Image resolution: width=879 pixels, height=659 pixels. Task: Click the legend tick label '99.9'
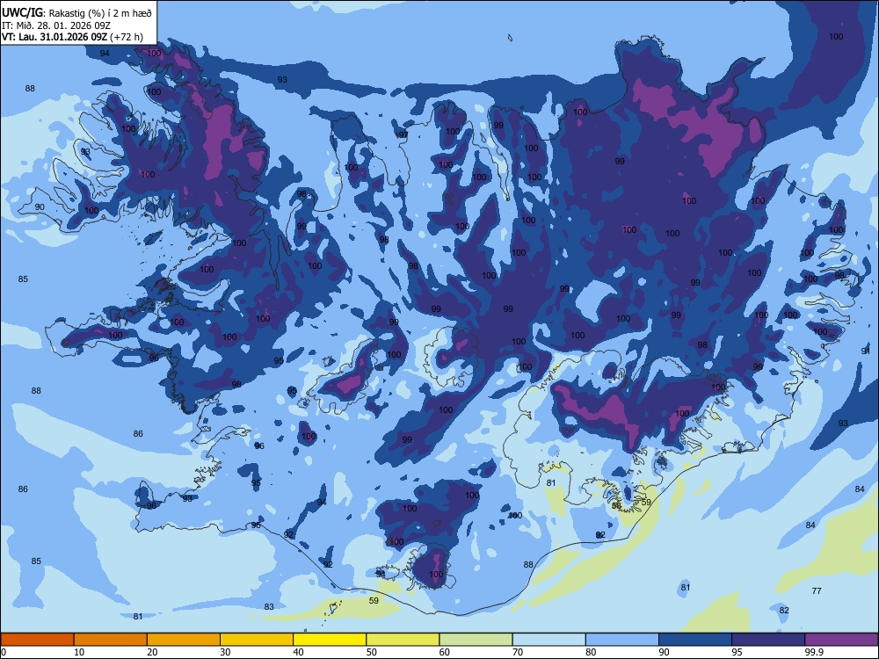[x=813, y=652]
